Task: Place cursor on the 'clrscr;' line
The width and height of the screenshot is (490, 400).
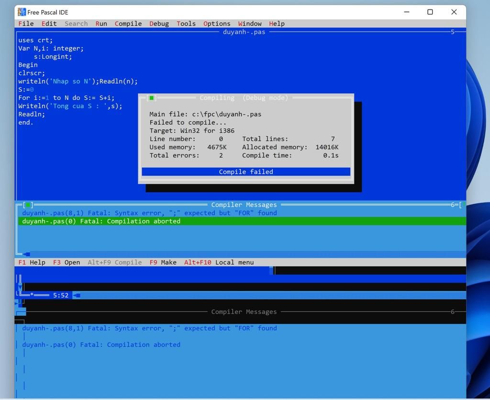Action: pos(32,73)
